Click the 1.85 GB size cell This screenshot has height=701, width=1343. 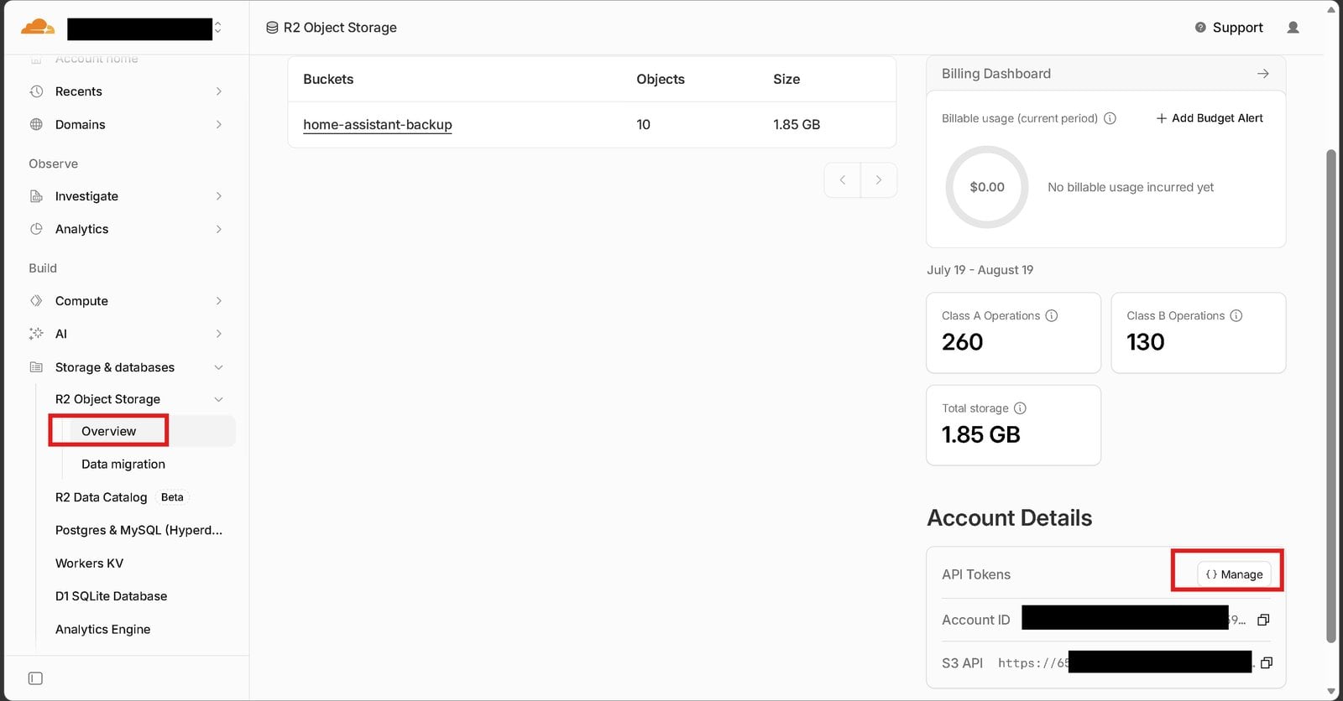tap(797, 124)
